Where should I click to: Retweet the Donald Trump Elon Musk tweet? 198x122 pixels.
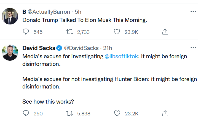pyautogui.click(x=70, y=32)
